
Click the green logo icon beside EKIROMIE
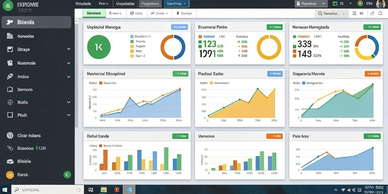[8, 6]
